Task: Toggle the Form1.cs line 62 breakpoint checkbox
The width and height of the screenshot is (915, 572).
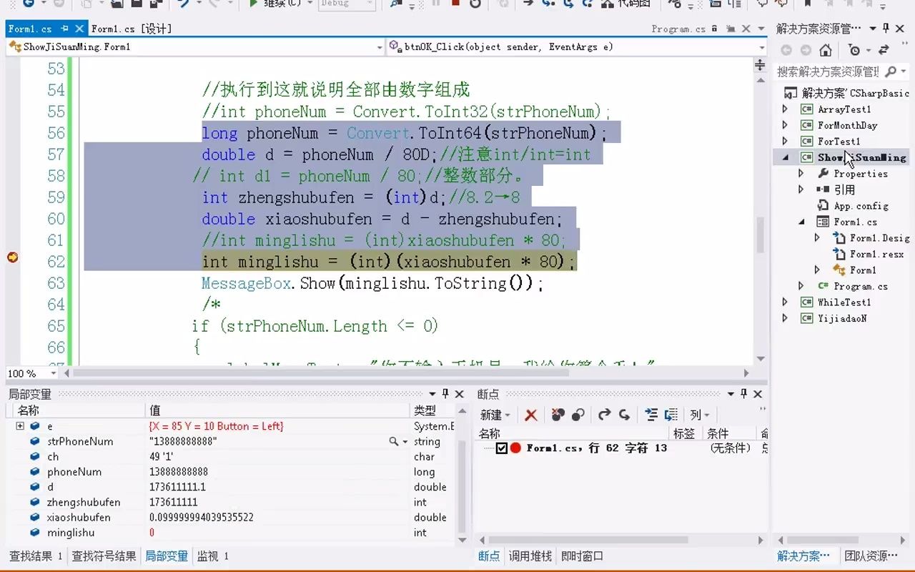Action: coord(502,448)
